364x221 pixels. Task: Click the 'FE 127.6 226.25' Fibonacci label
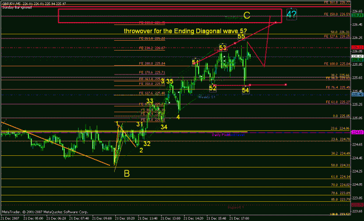(337, 37)
